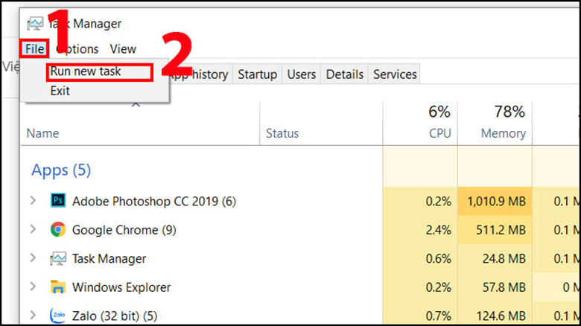
Task: Switch to the Services tab
Action: tap(395, 74)
